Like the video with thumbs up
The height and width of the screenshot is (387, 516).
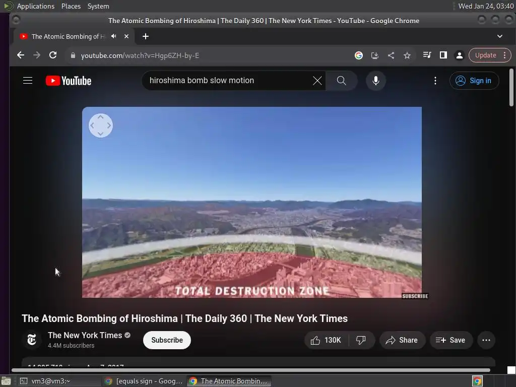coord(326,340)
